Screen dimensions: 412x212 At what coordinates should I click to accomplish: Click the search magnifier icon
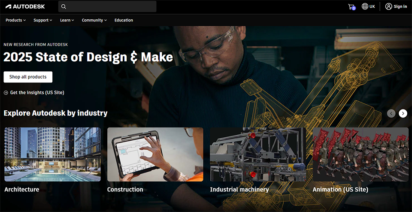click(64, 6)
